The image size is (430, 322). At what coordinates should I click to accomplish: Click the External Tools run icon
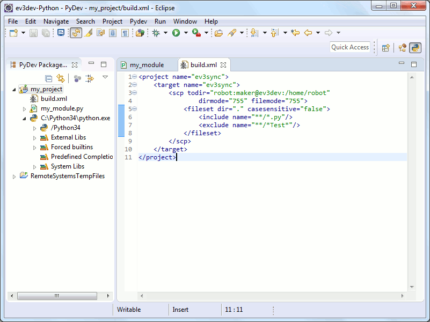[x=196, y=33]
